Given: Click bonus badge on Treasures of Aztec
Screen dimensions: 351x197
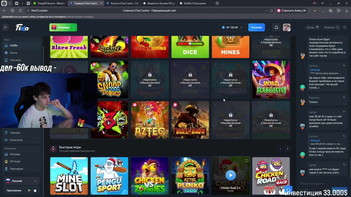Looking at the screenshot, I should [x=135, y=105].
